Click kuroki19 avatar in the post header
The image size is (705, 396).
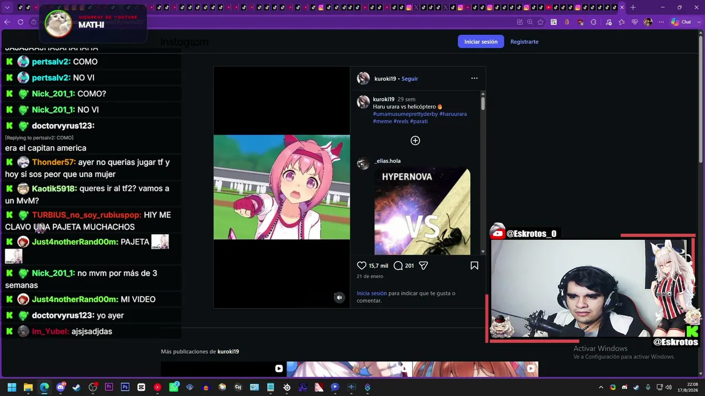tap(363, 79)
